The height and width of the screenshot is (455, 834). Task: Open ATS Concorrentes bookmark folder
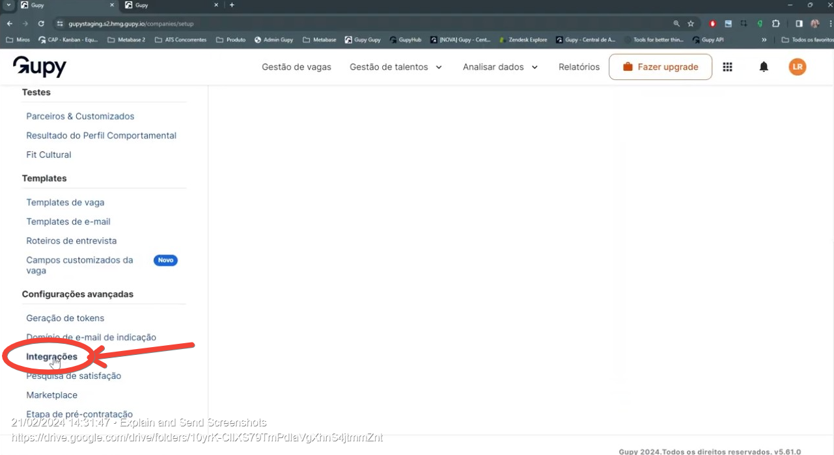point(180,40)
